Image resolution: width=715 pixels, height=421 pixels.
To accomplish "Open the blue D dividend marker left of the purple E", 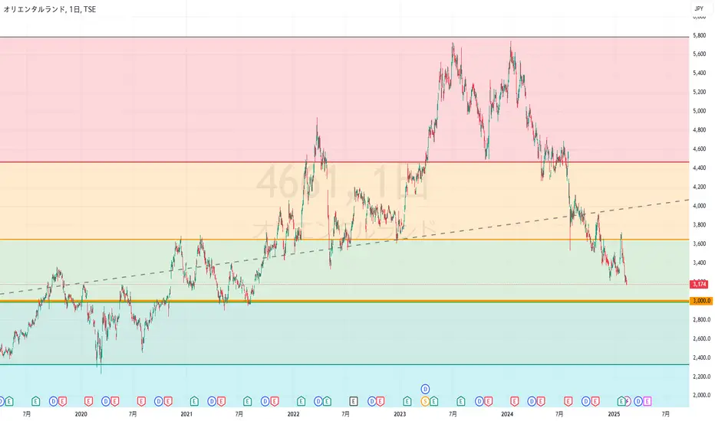I will 638,401.
